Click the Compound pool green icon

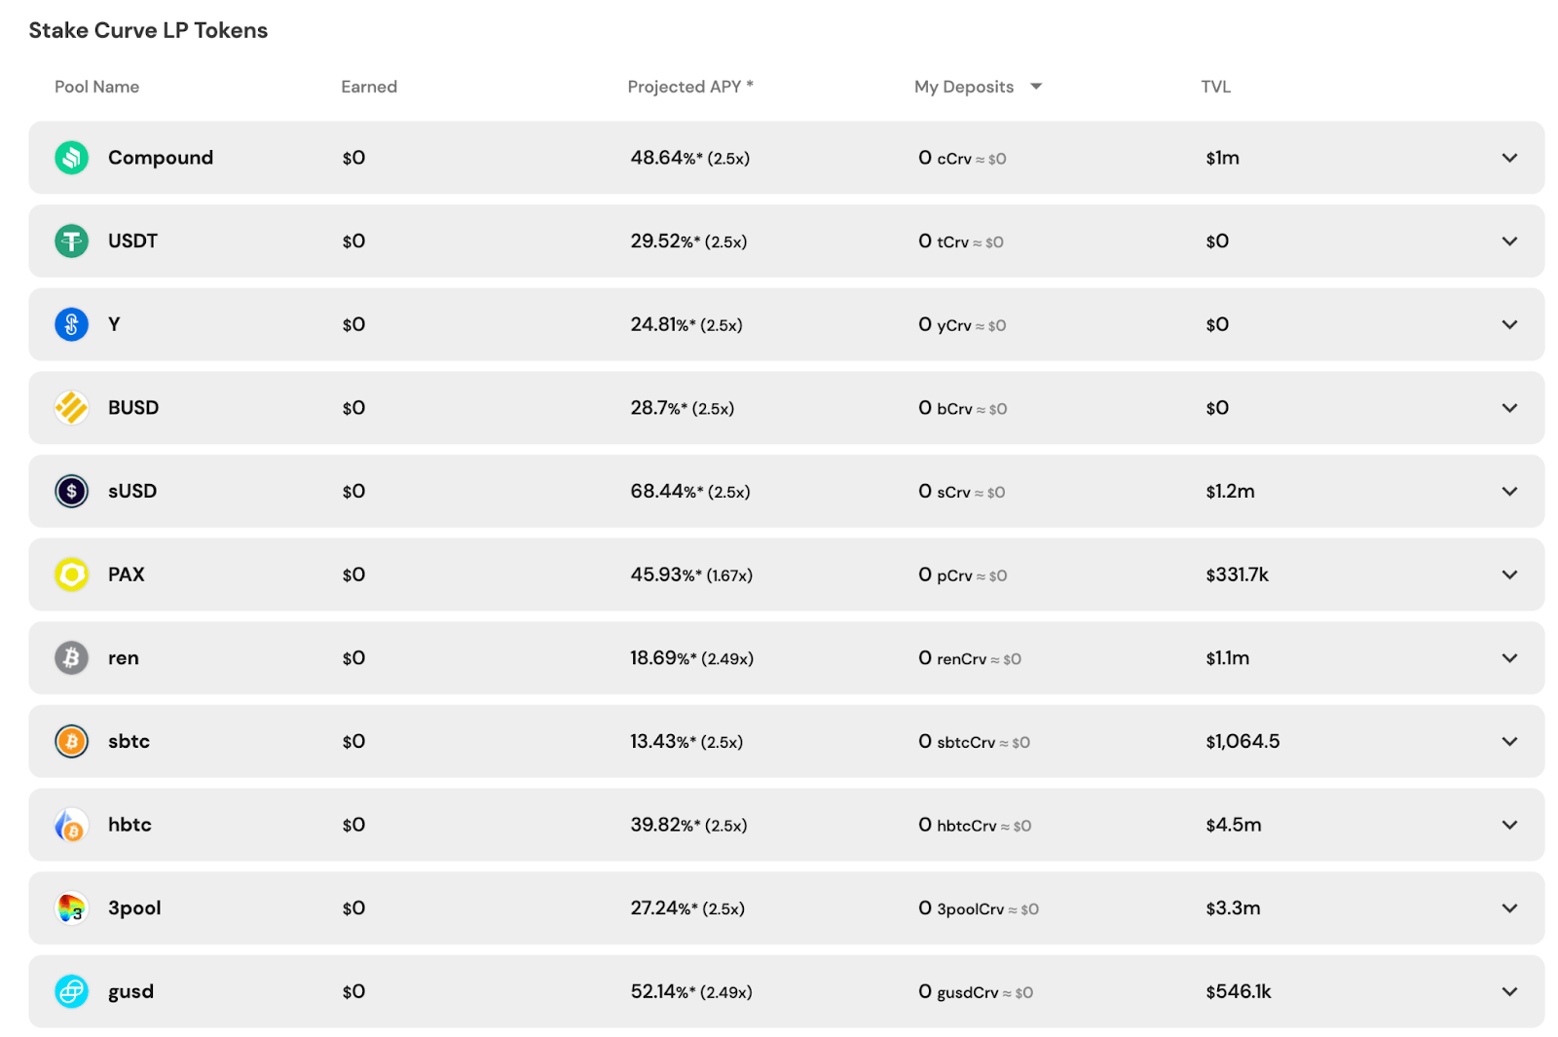pos(71,158)
